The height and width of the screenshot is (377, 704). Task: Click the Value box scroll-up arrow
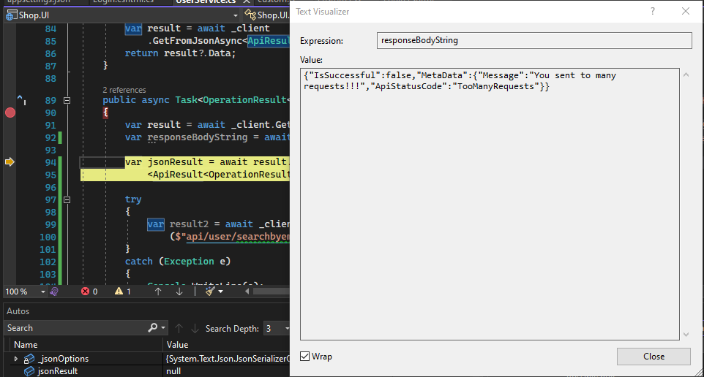[x=686, y=75]
